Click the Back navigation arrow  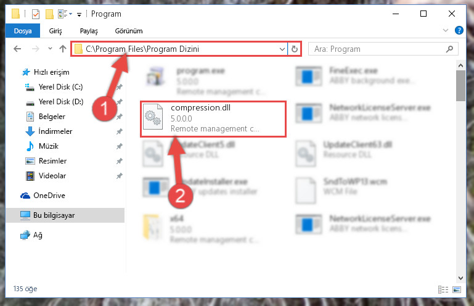17,49
